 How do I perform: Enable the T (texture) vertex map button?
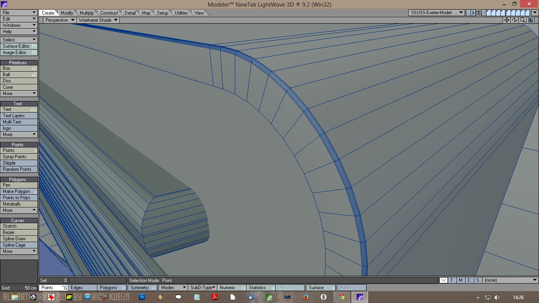tap(452, 280)
